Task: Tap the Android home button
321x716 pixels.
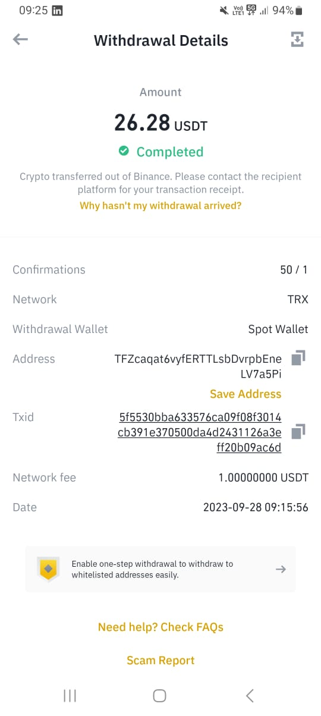Action: pos(159,695)
